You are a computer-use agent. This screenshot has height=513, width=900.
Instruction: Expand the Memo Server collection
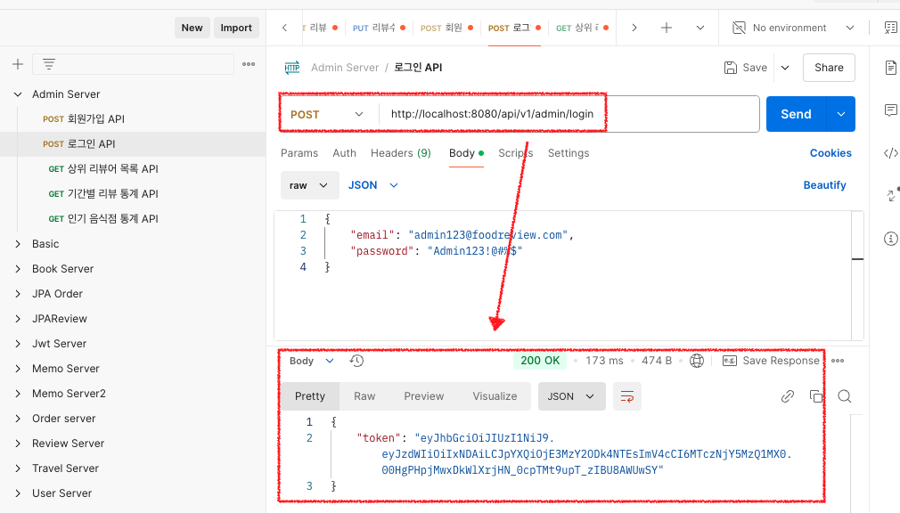(18, 369)
